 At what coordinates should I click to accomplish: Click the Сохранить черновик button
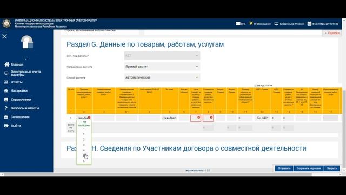click(309, 168)
